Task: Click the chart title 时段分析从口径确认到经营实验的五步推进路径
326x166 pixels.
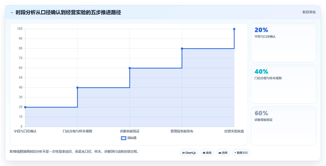Action: (x=68, y=12)
